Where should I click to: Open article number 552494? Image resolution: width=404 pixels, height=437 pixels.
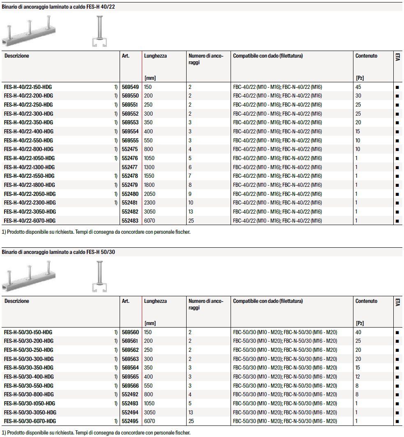click(130, 412)
